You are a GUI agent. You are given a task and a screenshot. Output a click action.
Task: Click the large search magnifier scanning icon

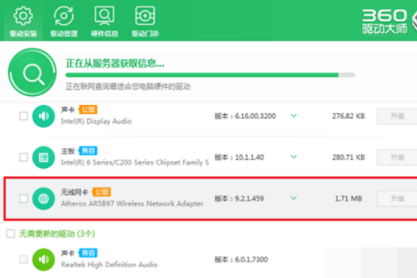click(x=32, y=72)
